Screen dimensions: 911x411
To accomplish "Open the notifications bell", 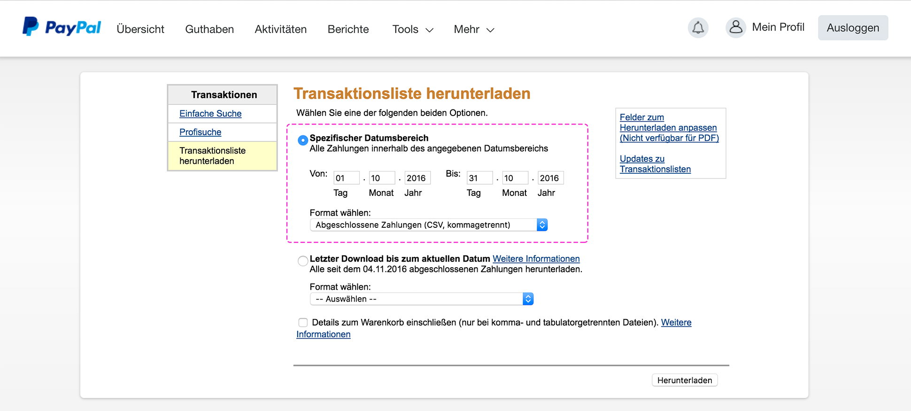I will click(x=698, y=28).
